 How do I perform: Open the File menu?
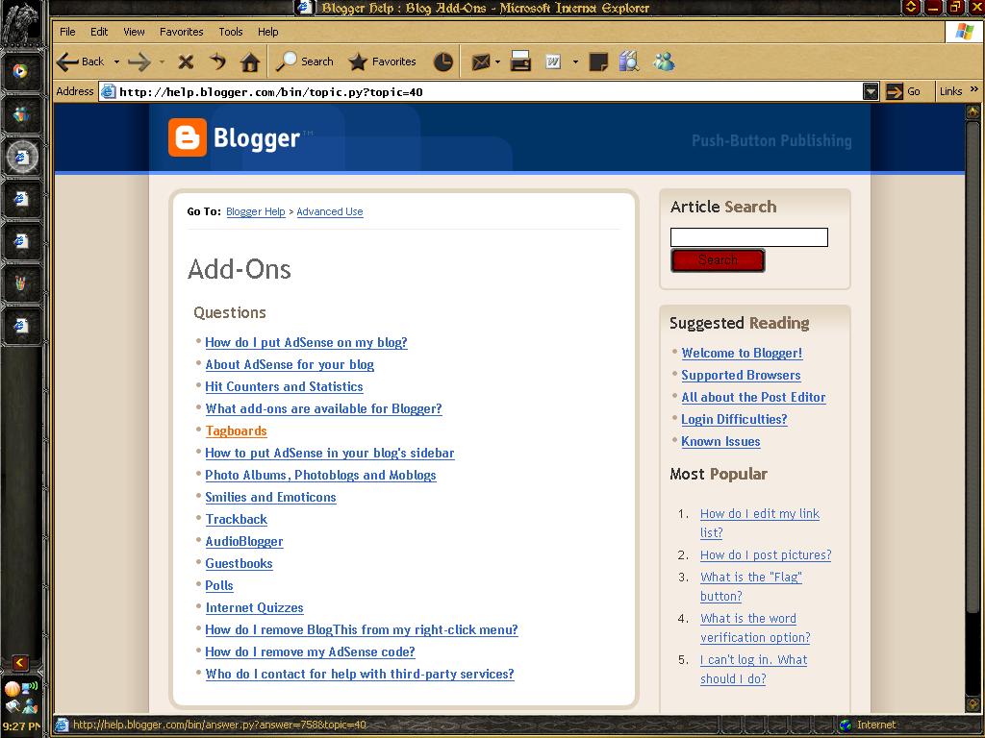click(67, 32)
